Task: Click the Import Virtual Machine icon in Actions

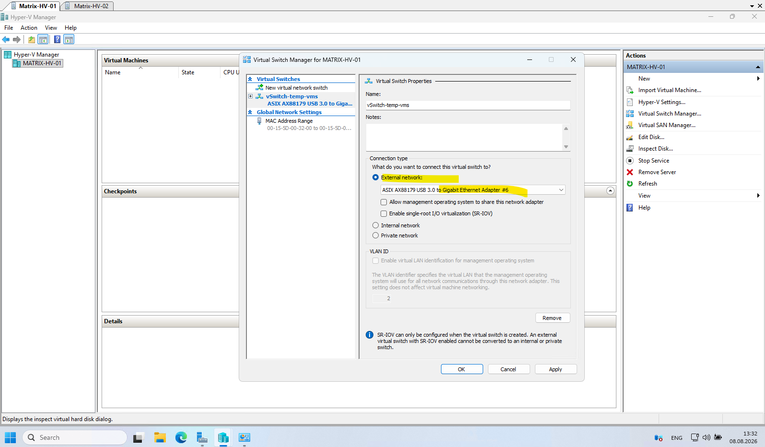Action: [630, 90]
